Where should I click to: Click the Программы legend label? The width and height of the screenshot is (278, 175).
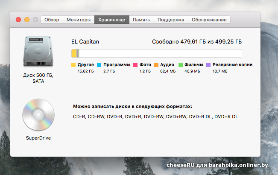pyautogui.click(x=117, y=64)
